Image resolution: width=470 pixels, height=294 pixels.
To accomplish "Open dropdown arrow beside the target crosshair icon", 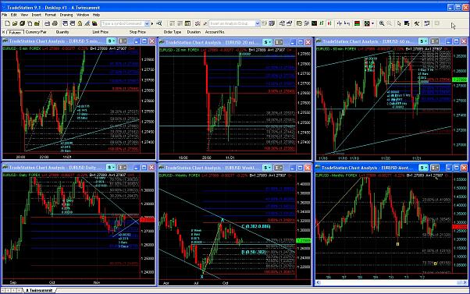I will (372, 23).
